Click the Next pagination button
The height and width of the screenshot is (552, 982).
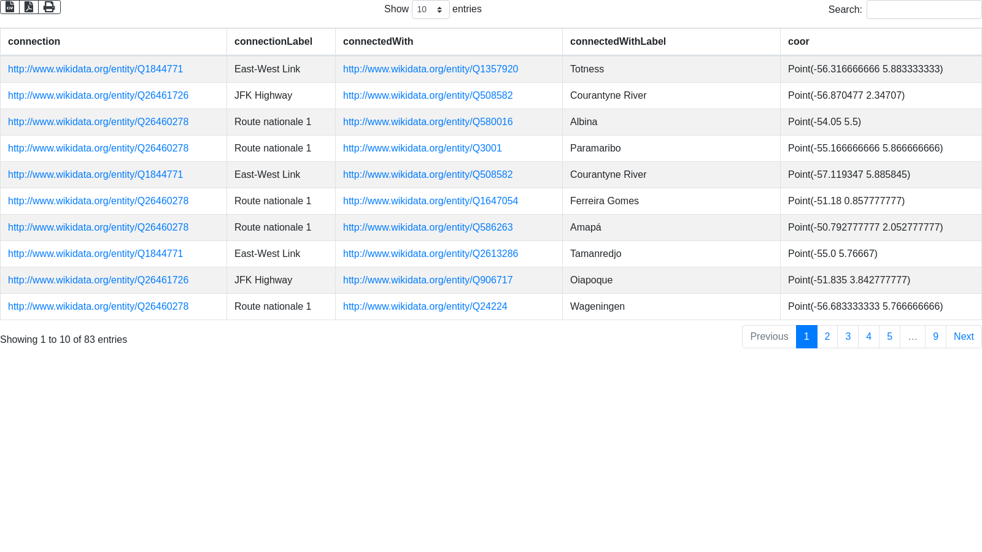964,337
